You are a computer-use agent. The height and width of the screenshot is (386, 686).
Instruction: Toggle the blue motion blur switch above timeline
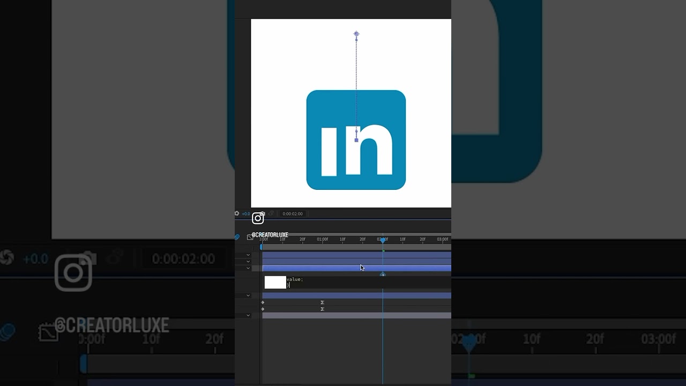pyautogui.click(x=237, y=236)
